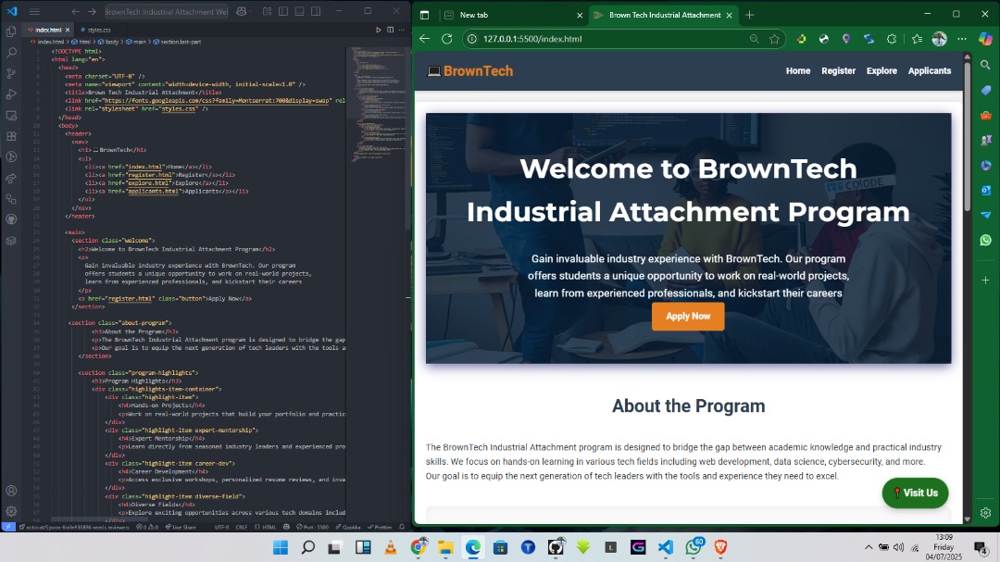The width and height of the screenshot is (1000, 562).
Task: Open VS Code notifications bell
Action: pyautogui.click(x=401, y=526)
